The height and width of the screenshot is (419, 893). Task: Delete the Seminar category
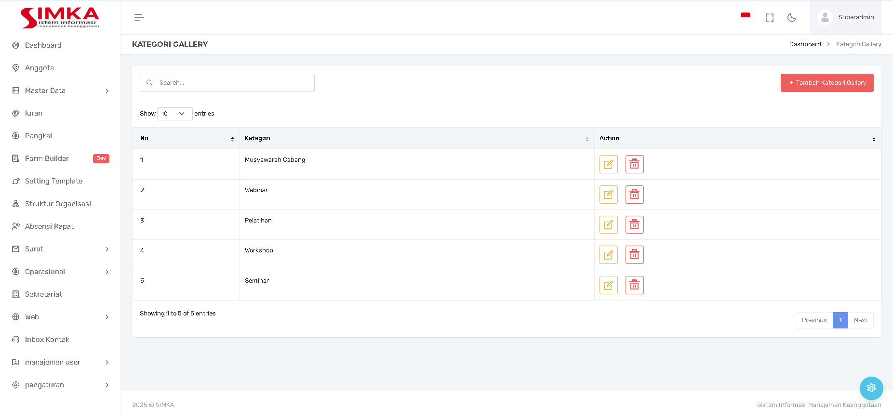click(x=634, y=285)
